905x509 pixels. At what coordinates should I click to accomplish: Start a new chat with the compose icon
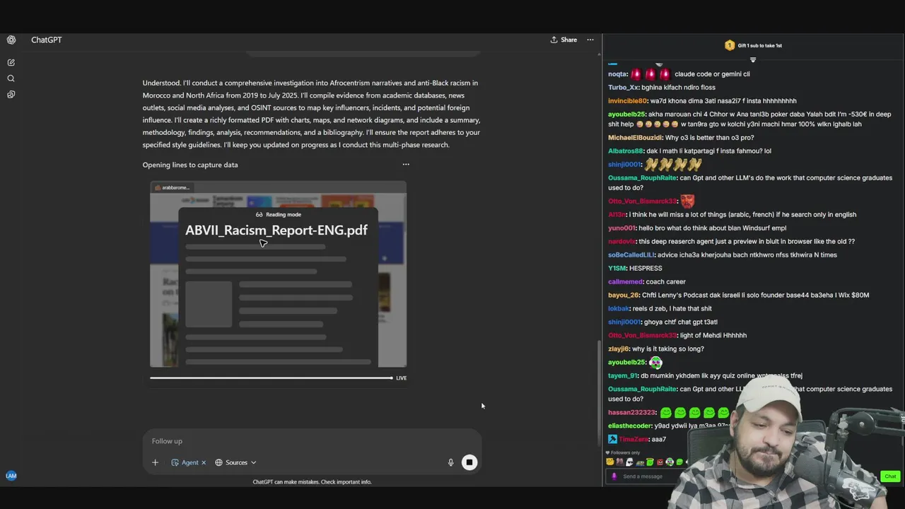(11, 62)
